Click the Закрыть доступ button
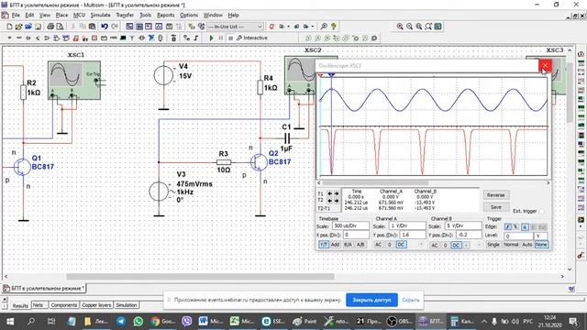Screen dimensions: 587x330 point(371,300)
